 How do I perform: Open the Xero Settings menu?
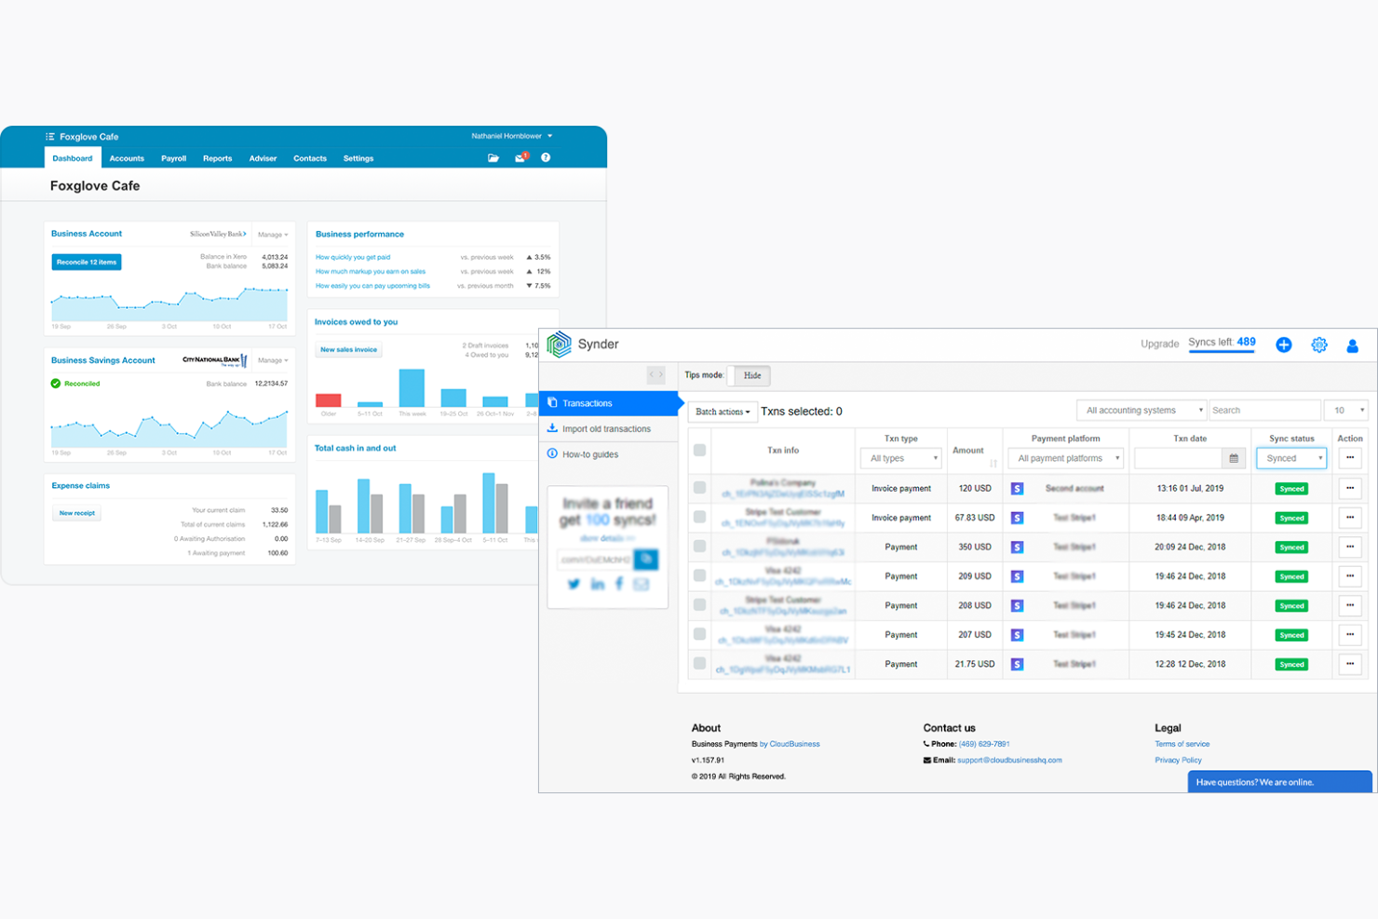(358, 158)
